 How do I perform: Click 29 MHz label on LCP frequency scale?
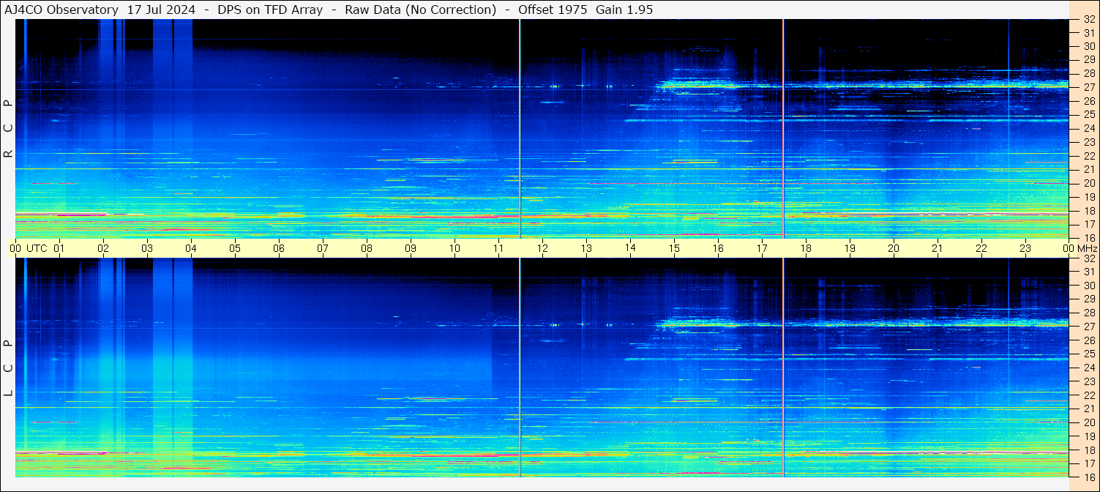[1088, 299]
